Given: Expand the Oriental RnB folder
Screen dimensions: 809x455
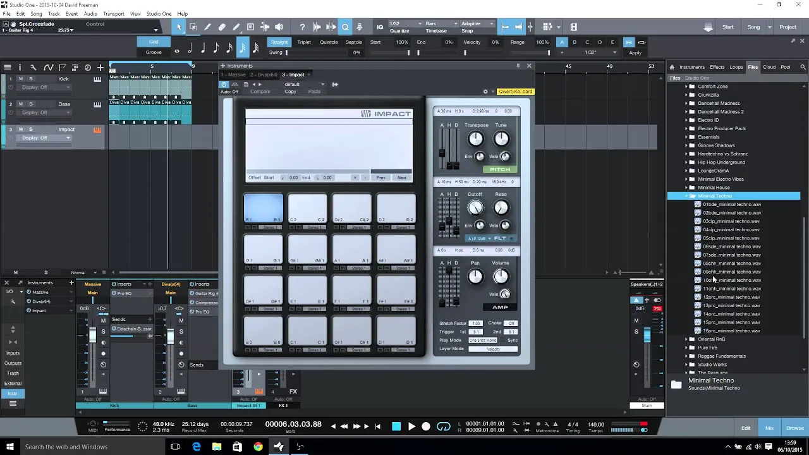Looking at the screenshot, I should [686, 339].
